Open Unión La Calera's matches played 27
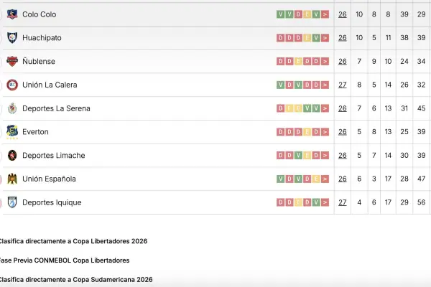 coord(343,85)
